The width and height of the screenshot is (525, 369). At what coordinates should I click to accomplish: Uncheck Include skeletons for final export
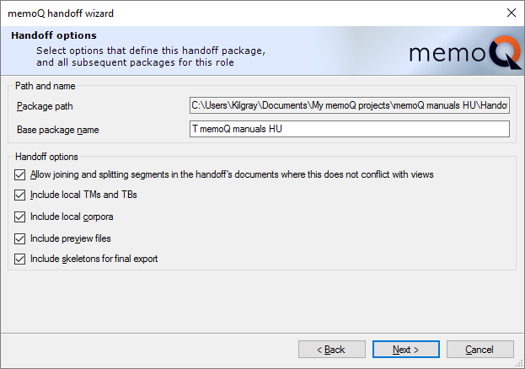20,259
